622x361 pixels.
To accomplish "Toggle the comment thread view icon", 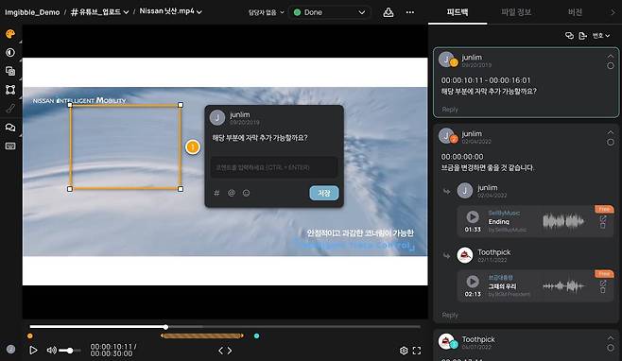I will tap(569, 36).
